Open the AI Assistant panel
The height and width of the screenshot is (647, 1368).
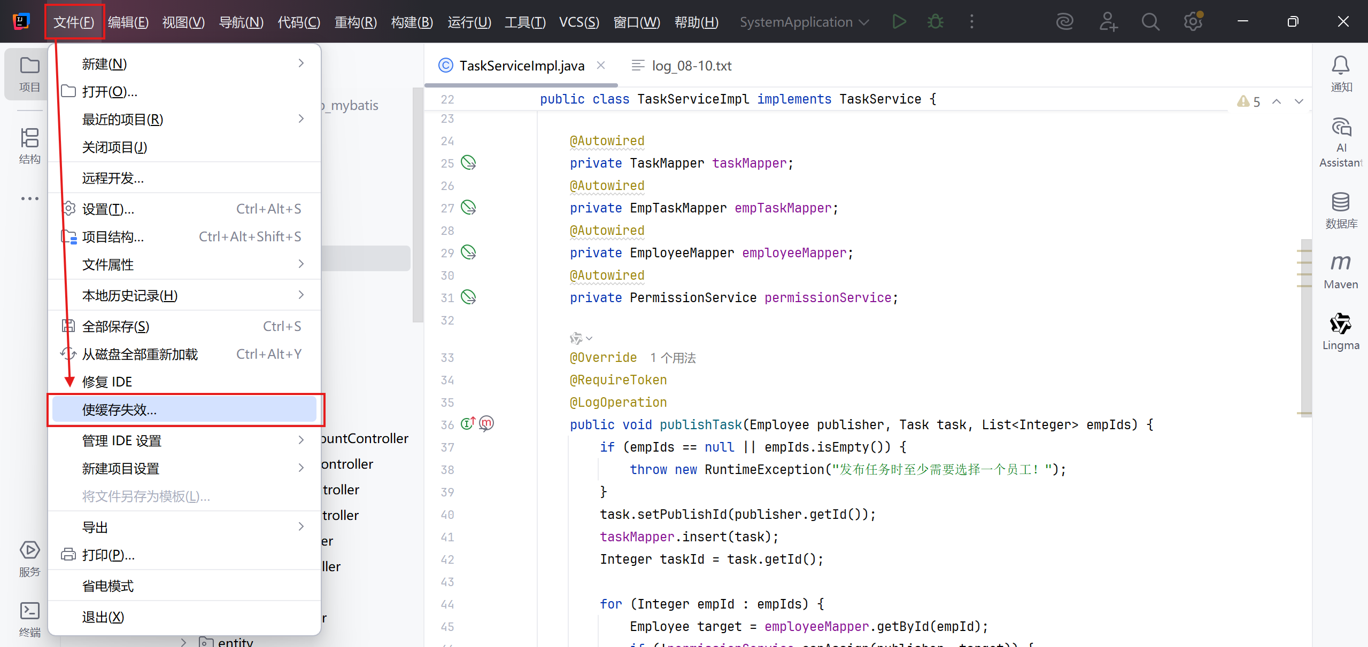tap(1340, 143)
